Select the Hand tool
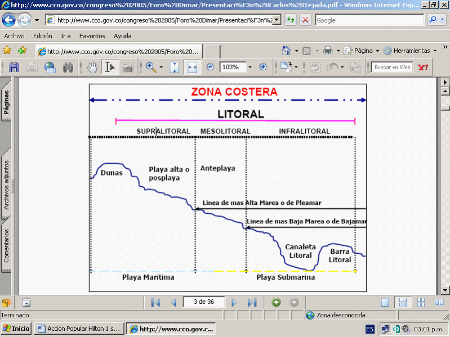450x337 pixels. point(92,67)
